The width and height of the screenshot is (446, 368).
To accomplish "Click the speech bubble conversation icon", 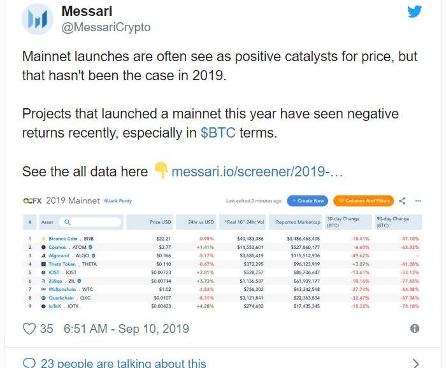I will 29,363.
